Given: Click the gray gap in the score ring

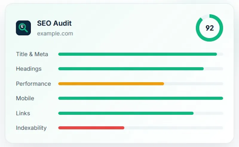Looking at the screenshot, I should pyautogui.click(x=205, y=17).
